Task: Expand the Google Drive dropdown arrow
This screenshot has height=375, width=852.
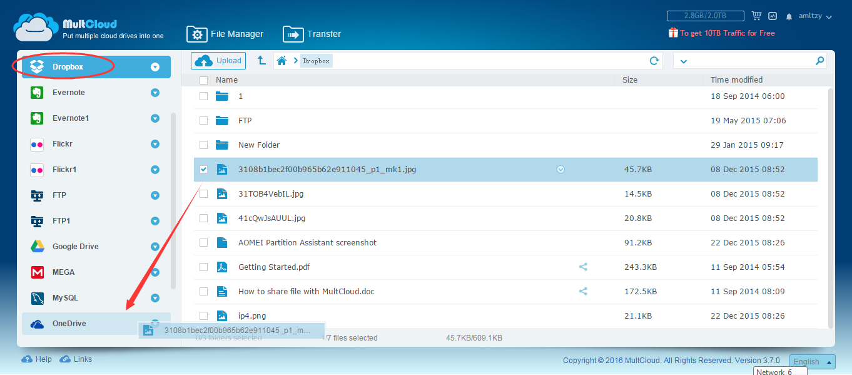Action: click(x=155, y=247)
